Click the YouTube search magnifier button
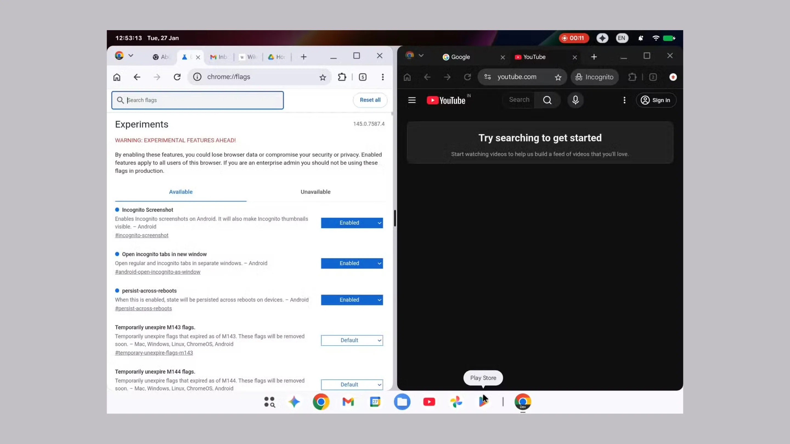Image resolution: width=790 pixels, height=444 pixels. pyautogui.click(x=547, y=100)
